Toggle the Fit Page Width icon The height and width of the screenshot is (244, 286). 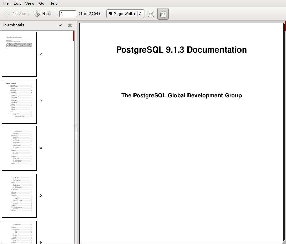(163, 14)
